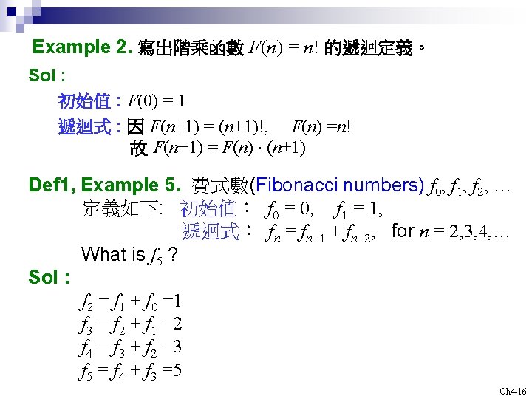This screenshot has width=532, height=399.
Task: Select the f2 = f1 + f0 =1 line
Action: [130, 302]
